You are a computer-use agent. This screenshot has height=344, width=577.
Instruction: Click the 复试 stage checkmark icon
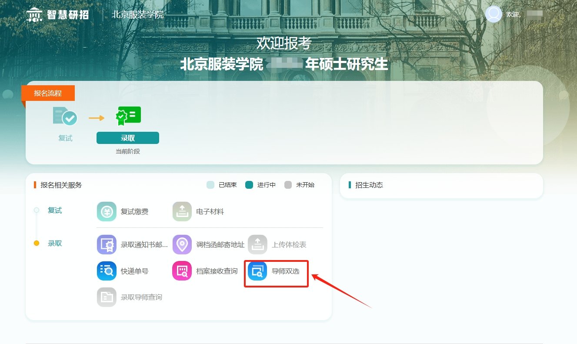65,116
